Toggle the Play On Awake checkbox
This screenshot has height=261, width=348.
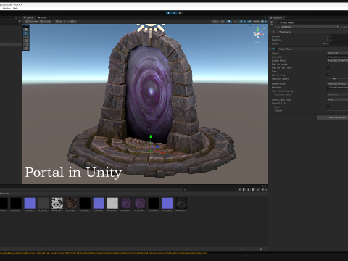(328, 64)
